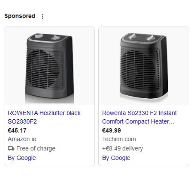
Task: Open the Techinn.com Rowenta heater product image
Action: pyautogui.click(x=144, y=66)
